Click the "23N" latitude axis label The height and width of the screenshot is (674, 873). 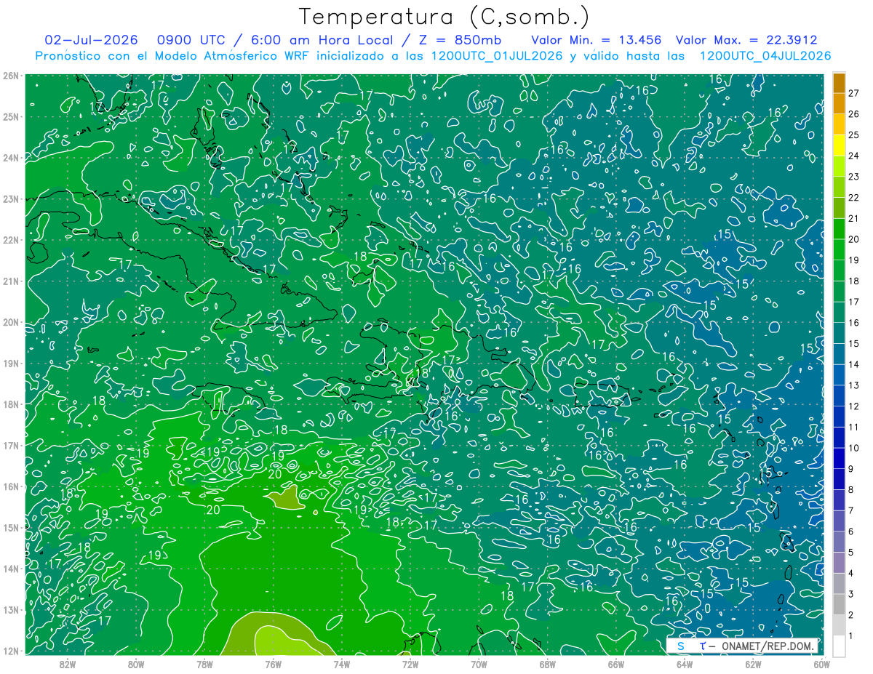coord(11,198)
